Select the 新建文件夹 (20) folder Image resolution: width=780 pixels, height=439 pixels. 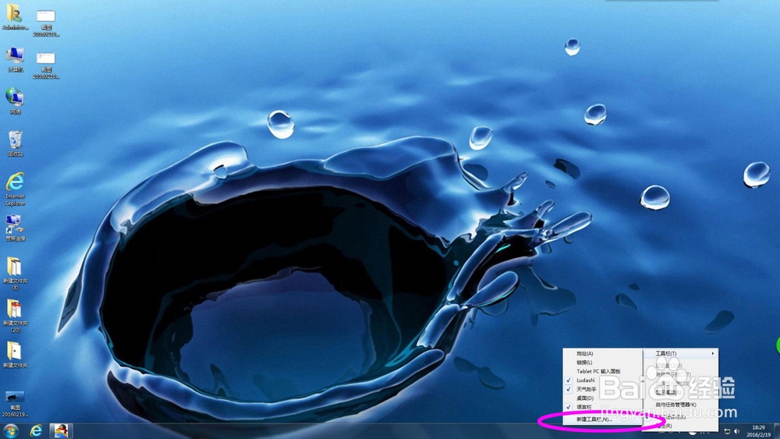point(15,316)
